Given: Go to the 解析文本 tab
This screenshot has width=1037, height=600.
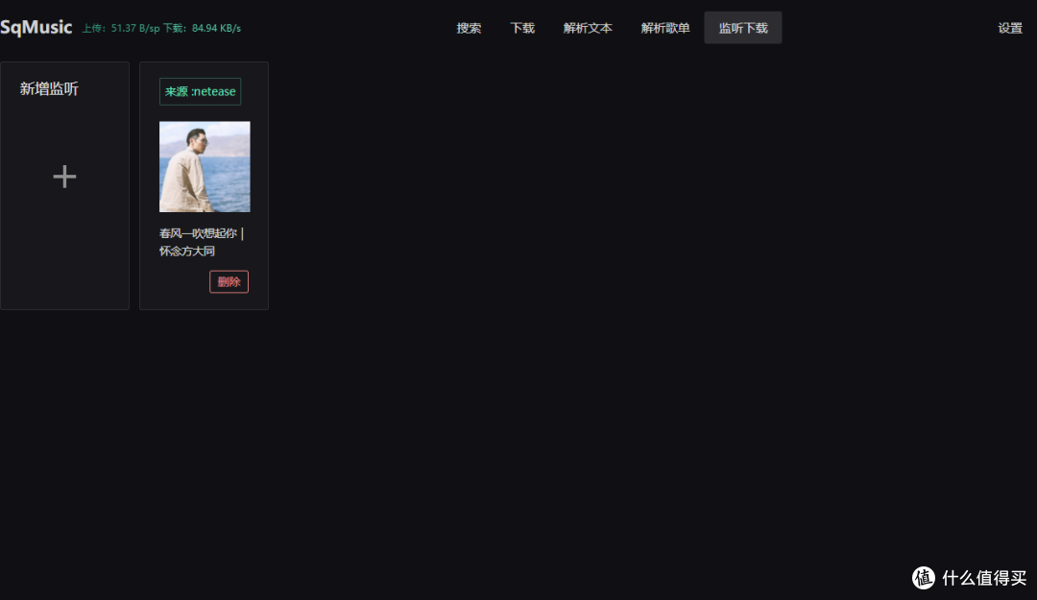Looking at the screenshot, I should (x=588, y=28).
